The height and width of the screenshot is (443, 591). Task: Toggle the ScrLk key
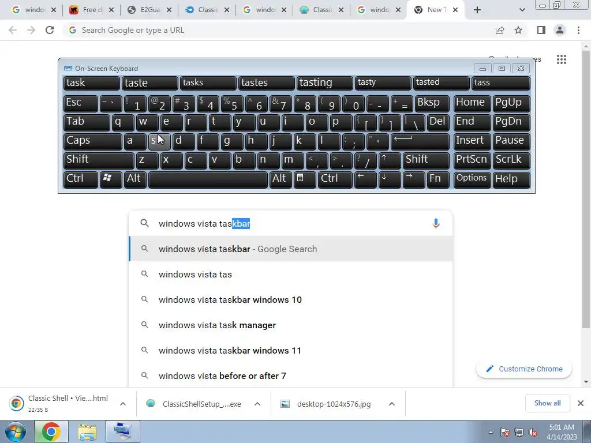coord(511,160)
